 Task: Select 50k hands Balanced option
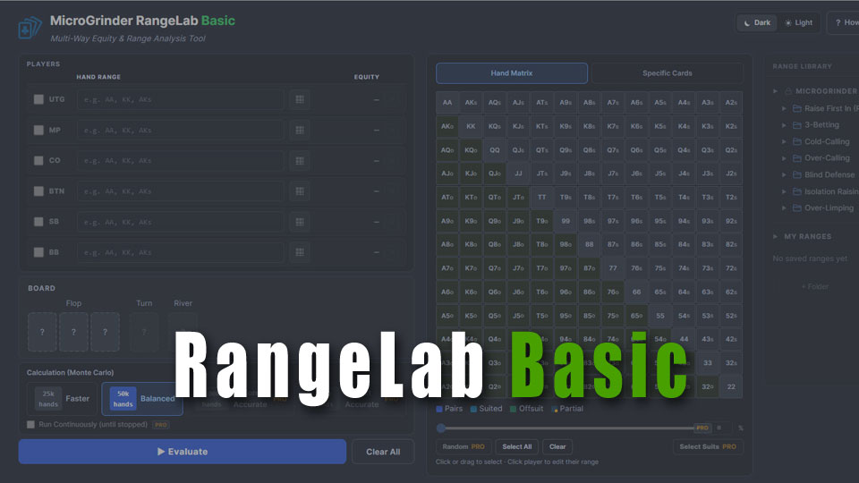point(142,399)
